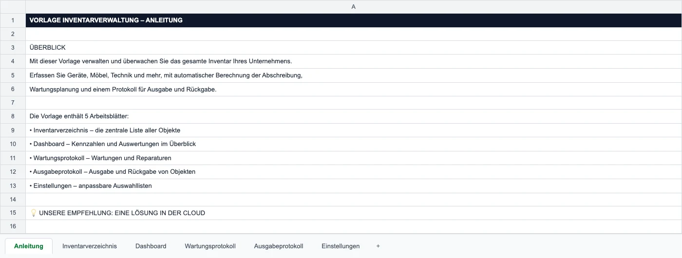Select the 'ÜBERBLICK' cell

click(x=353, y=48)
